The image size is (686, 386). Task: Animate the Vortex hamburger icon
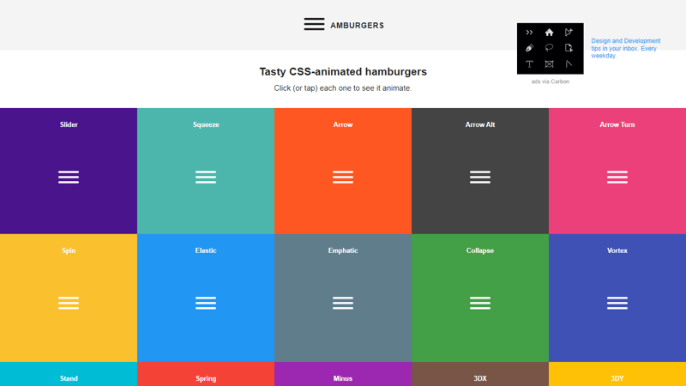tap(617, 303)
